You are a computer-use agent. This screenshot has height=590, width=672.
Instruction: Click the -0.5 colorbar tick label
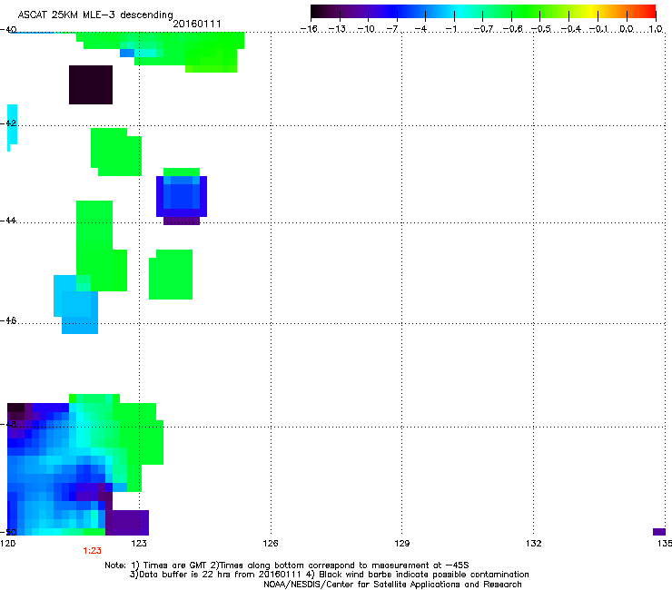click(x=541, y=29)
